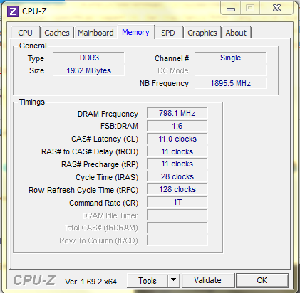Click the empty DRAM Idle Timer field
The width and height of the screenshot is (300, 293).
coord(177,215)
